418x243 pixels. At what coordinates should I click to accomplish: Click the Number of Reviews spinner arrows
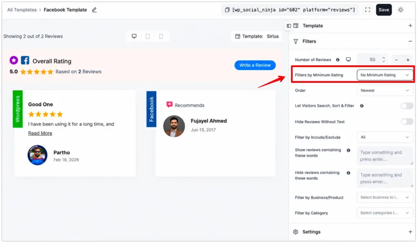[x=384, y=60]
